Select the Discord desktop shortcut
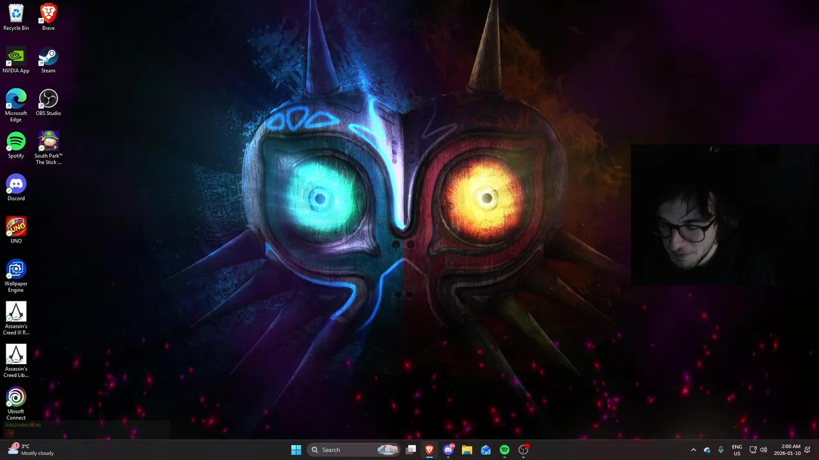This screenshot has width=819, height=460. point(16,188)
